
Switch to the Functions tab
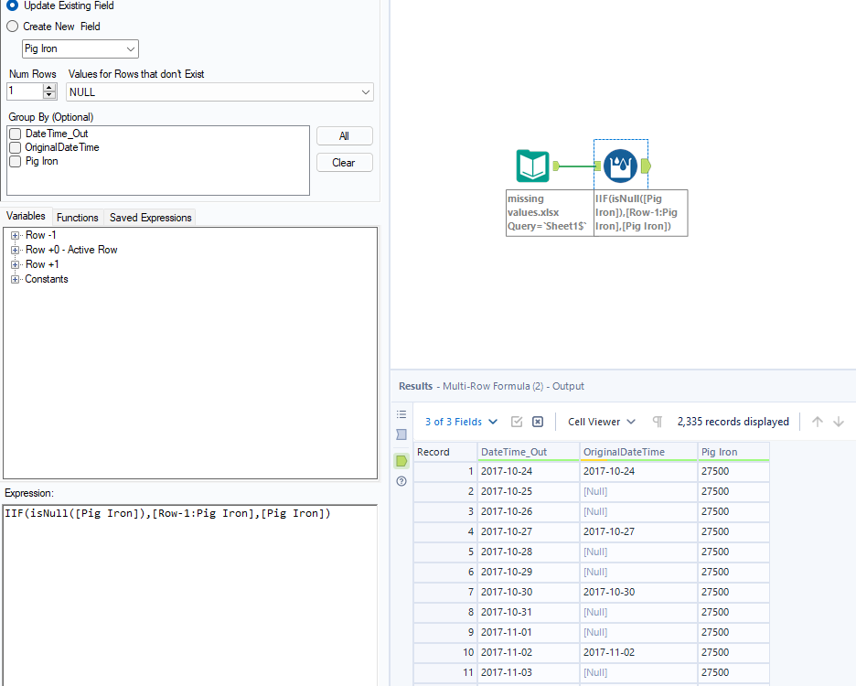click(77, 217)
